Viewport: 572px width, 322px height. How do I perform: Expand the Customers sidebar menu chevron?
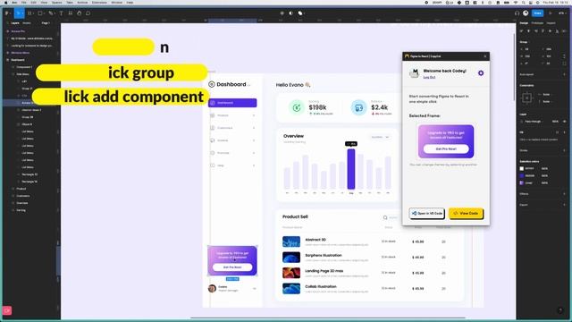(x=254, y=128)
